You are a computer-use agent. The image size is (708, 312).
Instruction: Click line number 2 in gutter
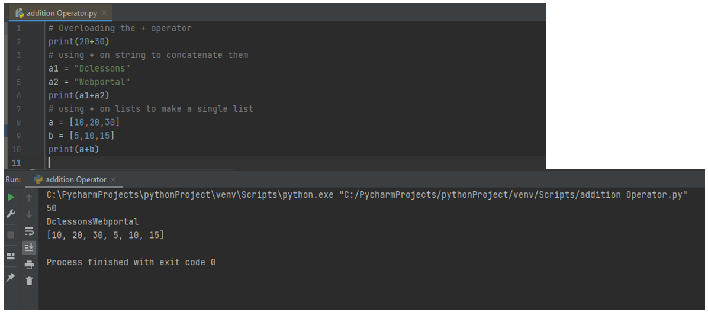(18, 41)
